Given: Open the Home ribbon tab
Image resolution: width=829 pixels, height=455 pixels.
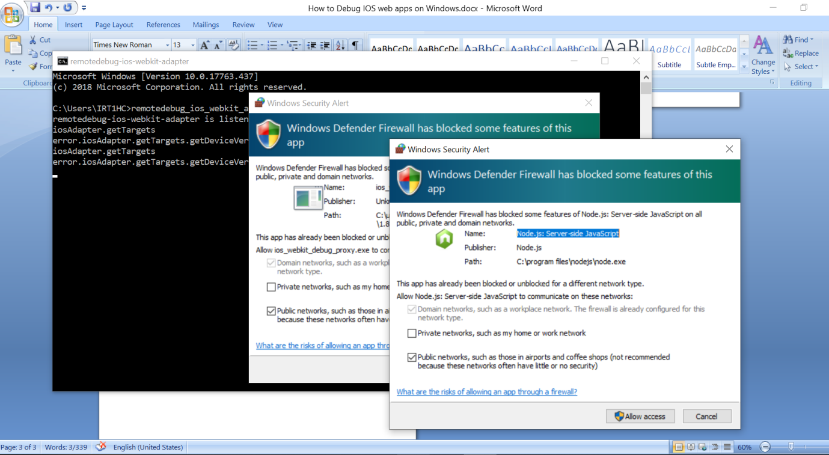Looking at the screenshot, I should pyautogui.click(x=43, y=25).
